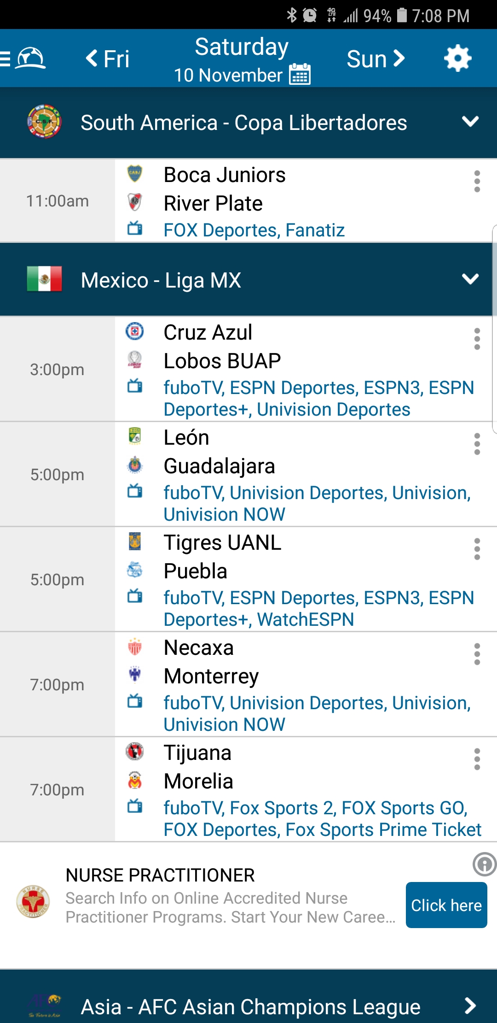The height and width of the screenshot is (1023, 497).
Task: Tap the Nurse Practitioner ad logo
Action: point(33,902)
